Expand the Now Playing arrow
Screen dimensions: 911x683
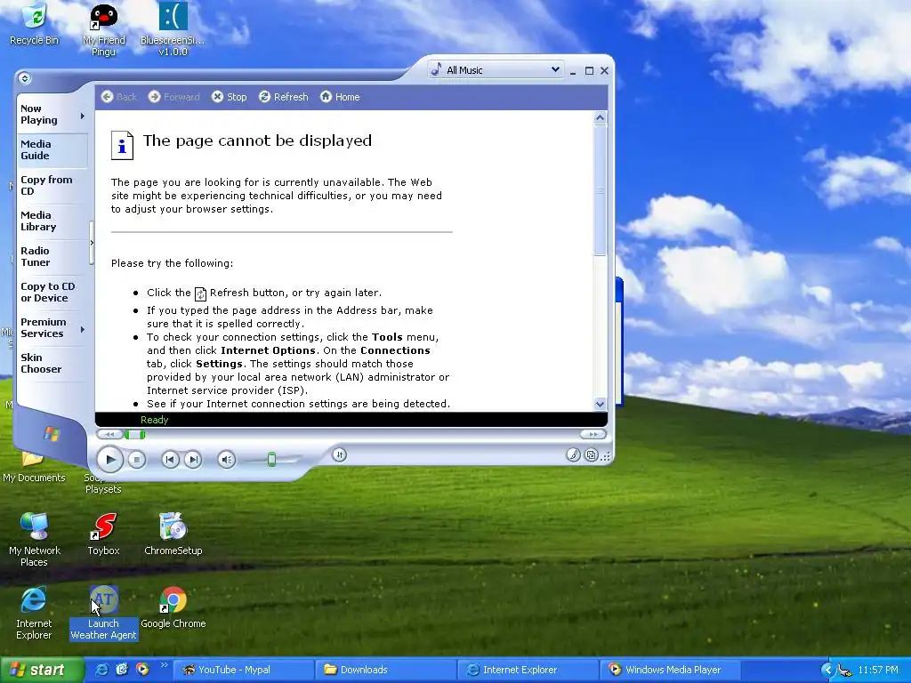click(83, 117)
